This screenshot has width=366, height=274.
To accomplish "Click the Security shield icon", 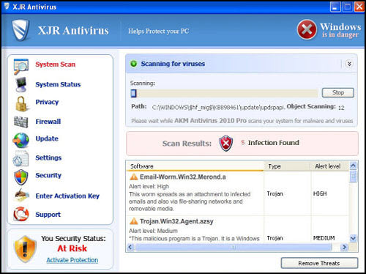I will pyautogui.click(x=21, y=177).
